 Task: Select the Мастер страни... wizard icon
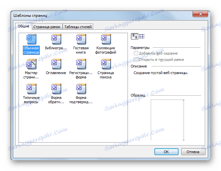(x=31, y=64)
